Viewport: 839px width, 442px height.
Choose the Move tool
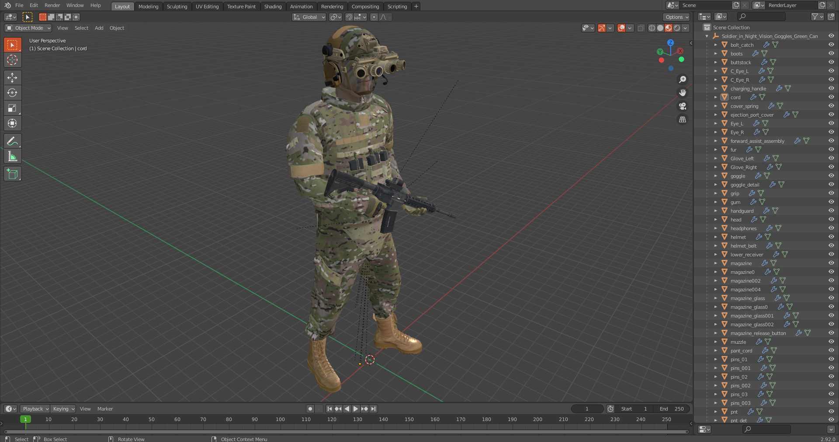pyautogui.click(x=12, y=78)
